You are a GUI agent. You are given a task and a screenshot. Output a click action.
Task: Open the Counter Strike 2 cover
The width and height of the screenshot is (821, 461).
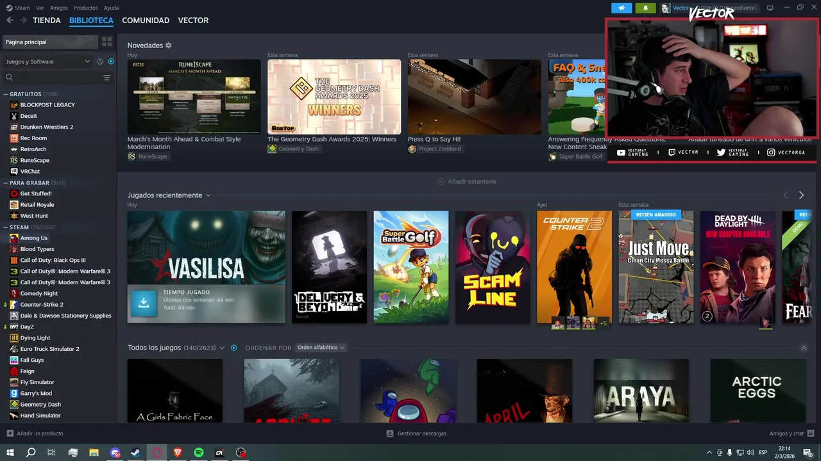coord(574,267)
